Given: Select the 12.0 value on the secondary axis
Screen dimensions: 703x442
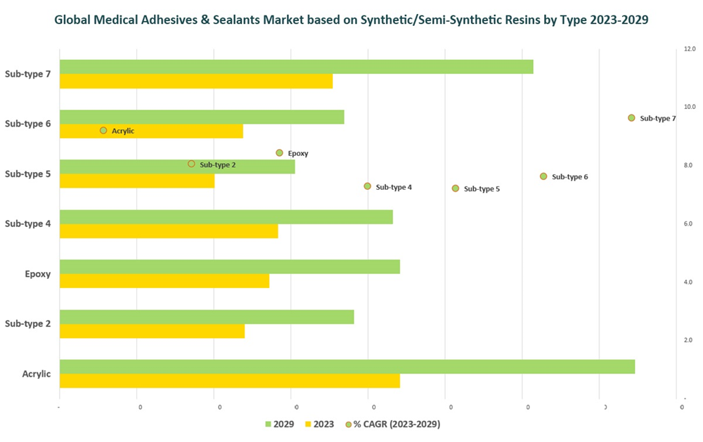Looking at the screenshot, I should (x=688, y=48).
